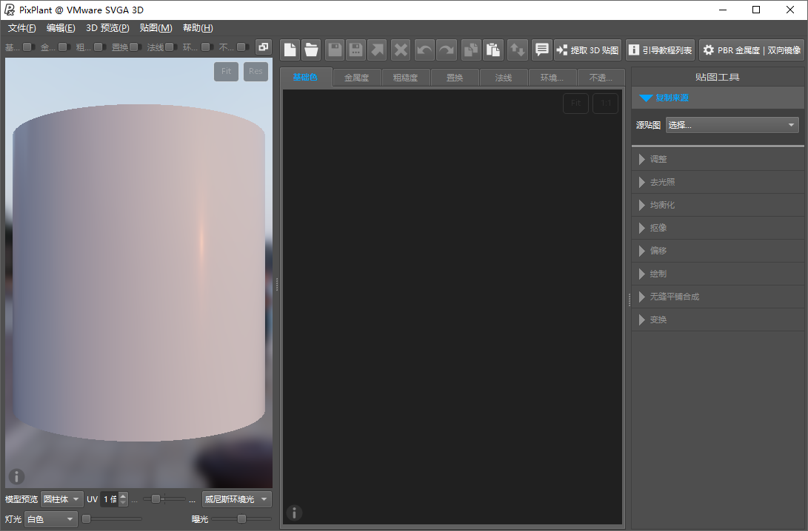This screenshot has width=808, height=531.
Task: Expand the 偏移 section
Action: pyautogui.click(x=718, y=251)
